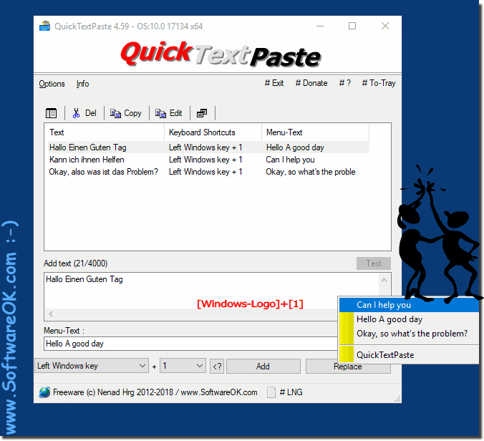Click inside the Add text box

coord(211,290)
